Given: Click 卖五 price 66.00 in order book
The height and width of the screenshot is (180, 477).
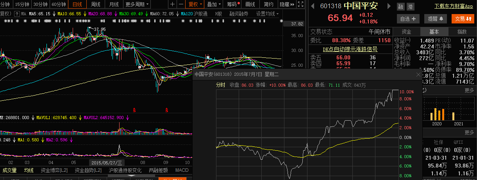Looking at the screenshot, I should [343, 57].
